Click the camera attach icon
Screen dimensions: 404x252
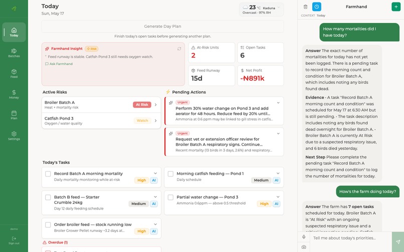[304, 247]
